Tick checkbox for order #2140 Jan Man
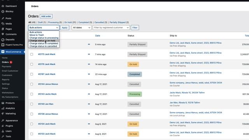The image size is (249, 140). pyautogui.click(x=32, y=104)
